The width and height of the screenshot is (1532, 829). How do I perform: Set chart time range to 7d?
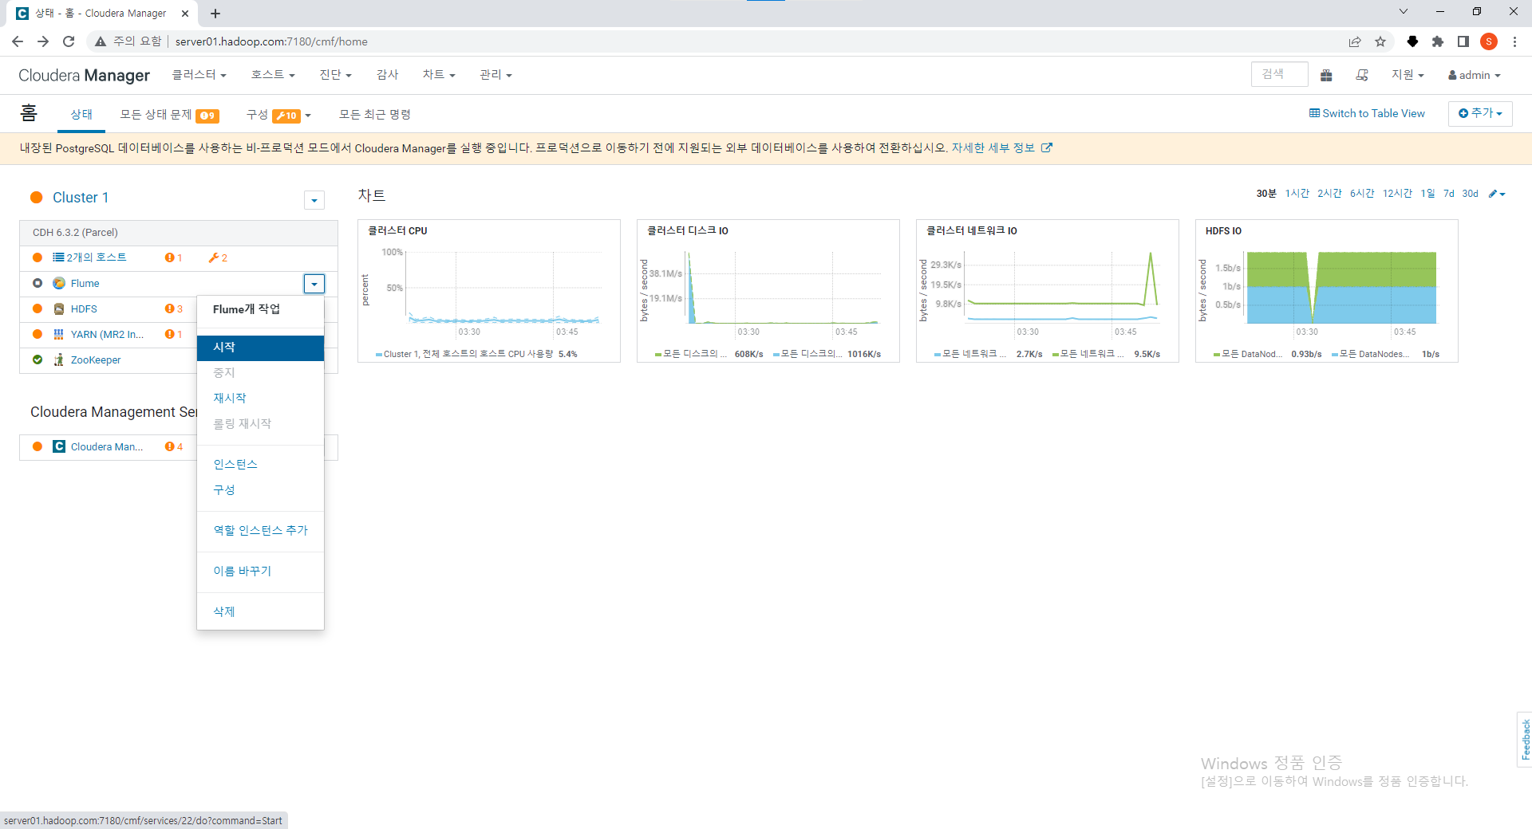(x=1448, y=194)
